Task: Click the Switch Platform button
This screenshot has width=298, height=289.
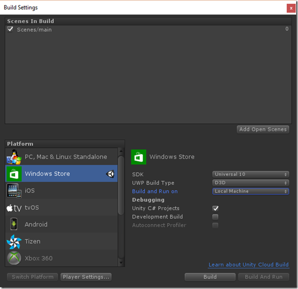Action: [33, 277]
